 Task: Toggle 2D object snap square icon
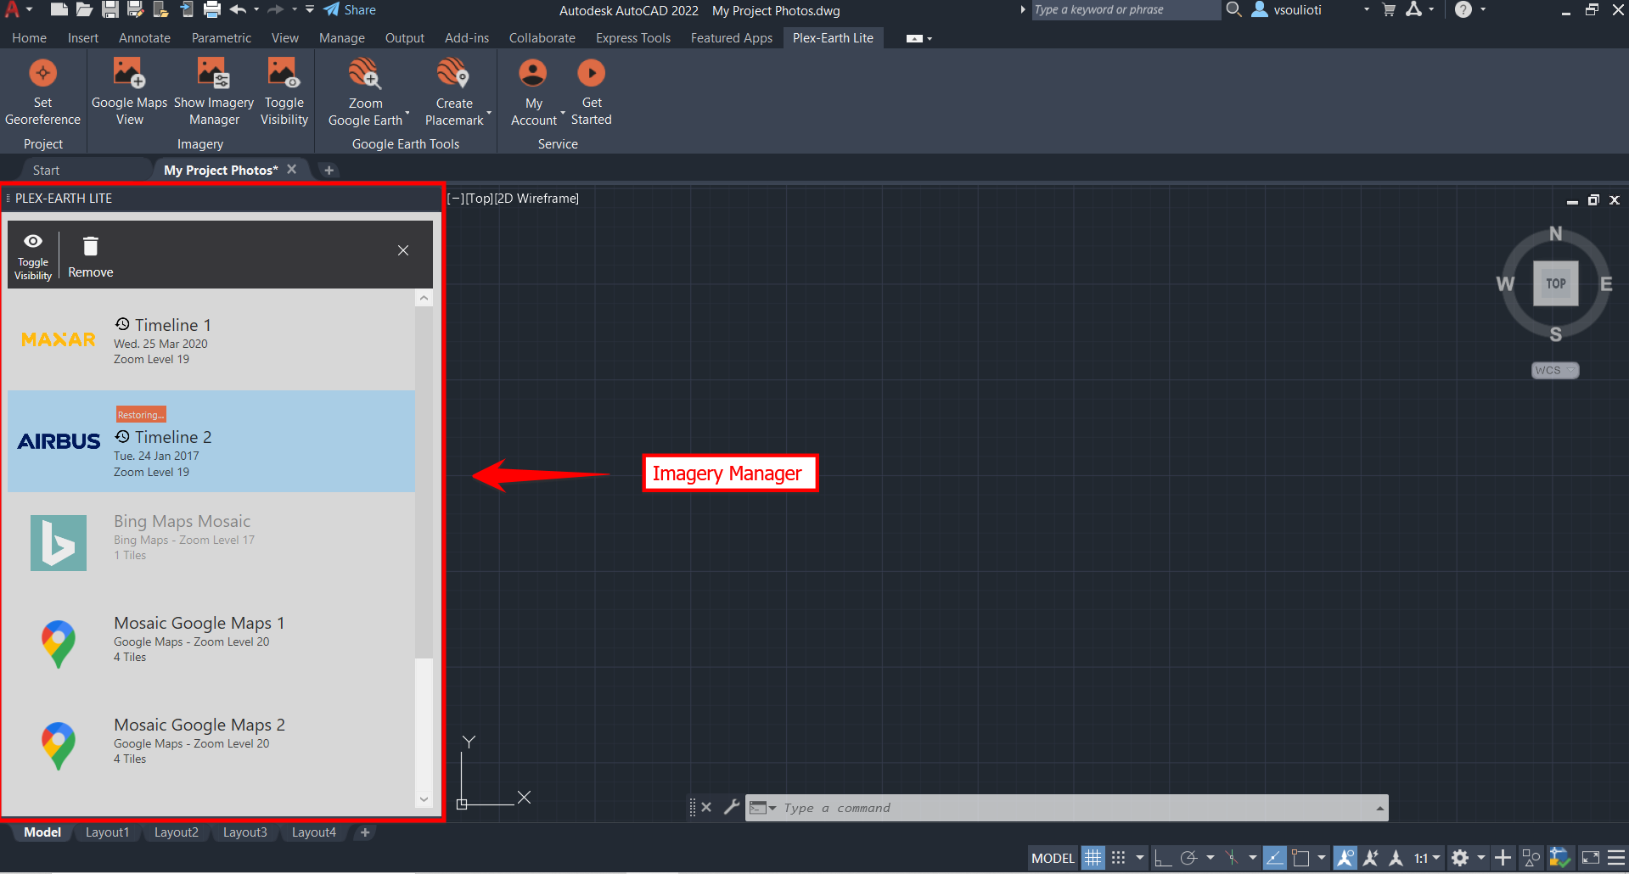1300,858
